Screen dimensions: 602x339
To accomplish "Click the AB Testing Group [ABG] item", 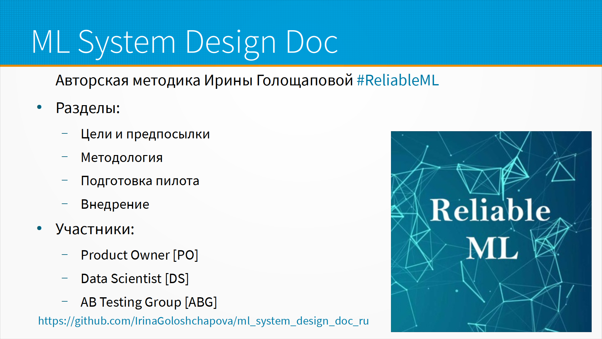I will 149,302.
